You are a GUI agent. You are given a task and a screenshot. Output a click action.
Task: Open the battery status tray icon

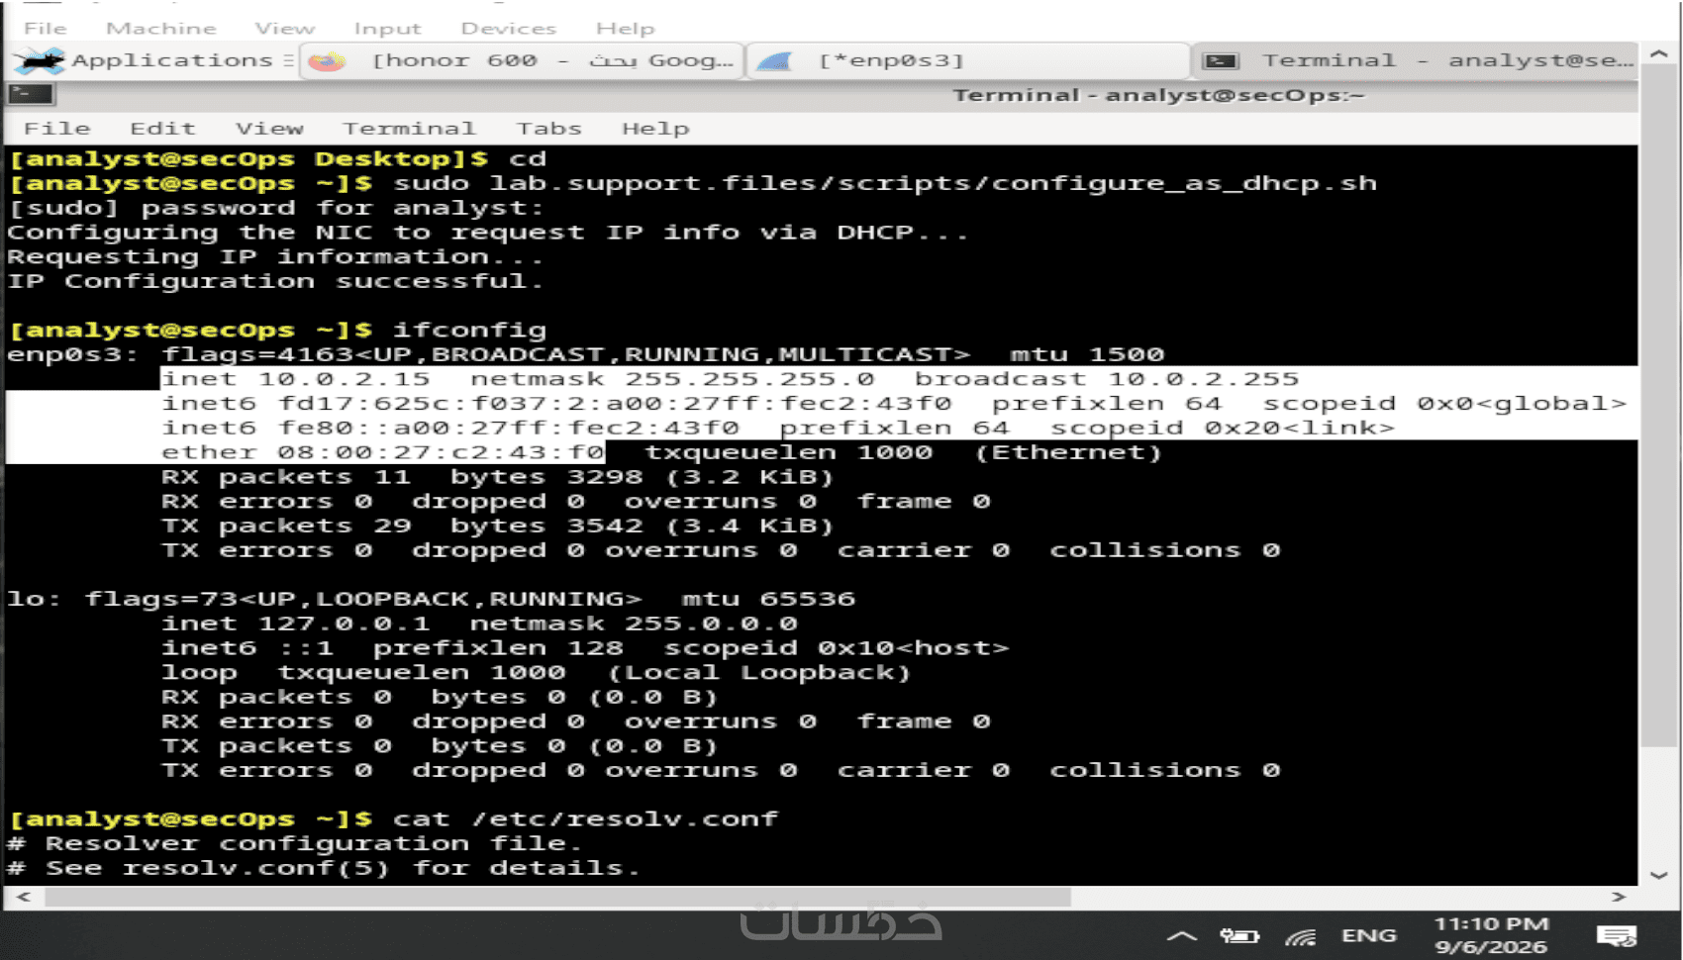tap(1239, 935)
